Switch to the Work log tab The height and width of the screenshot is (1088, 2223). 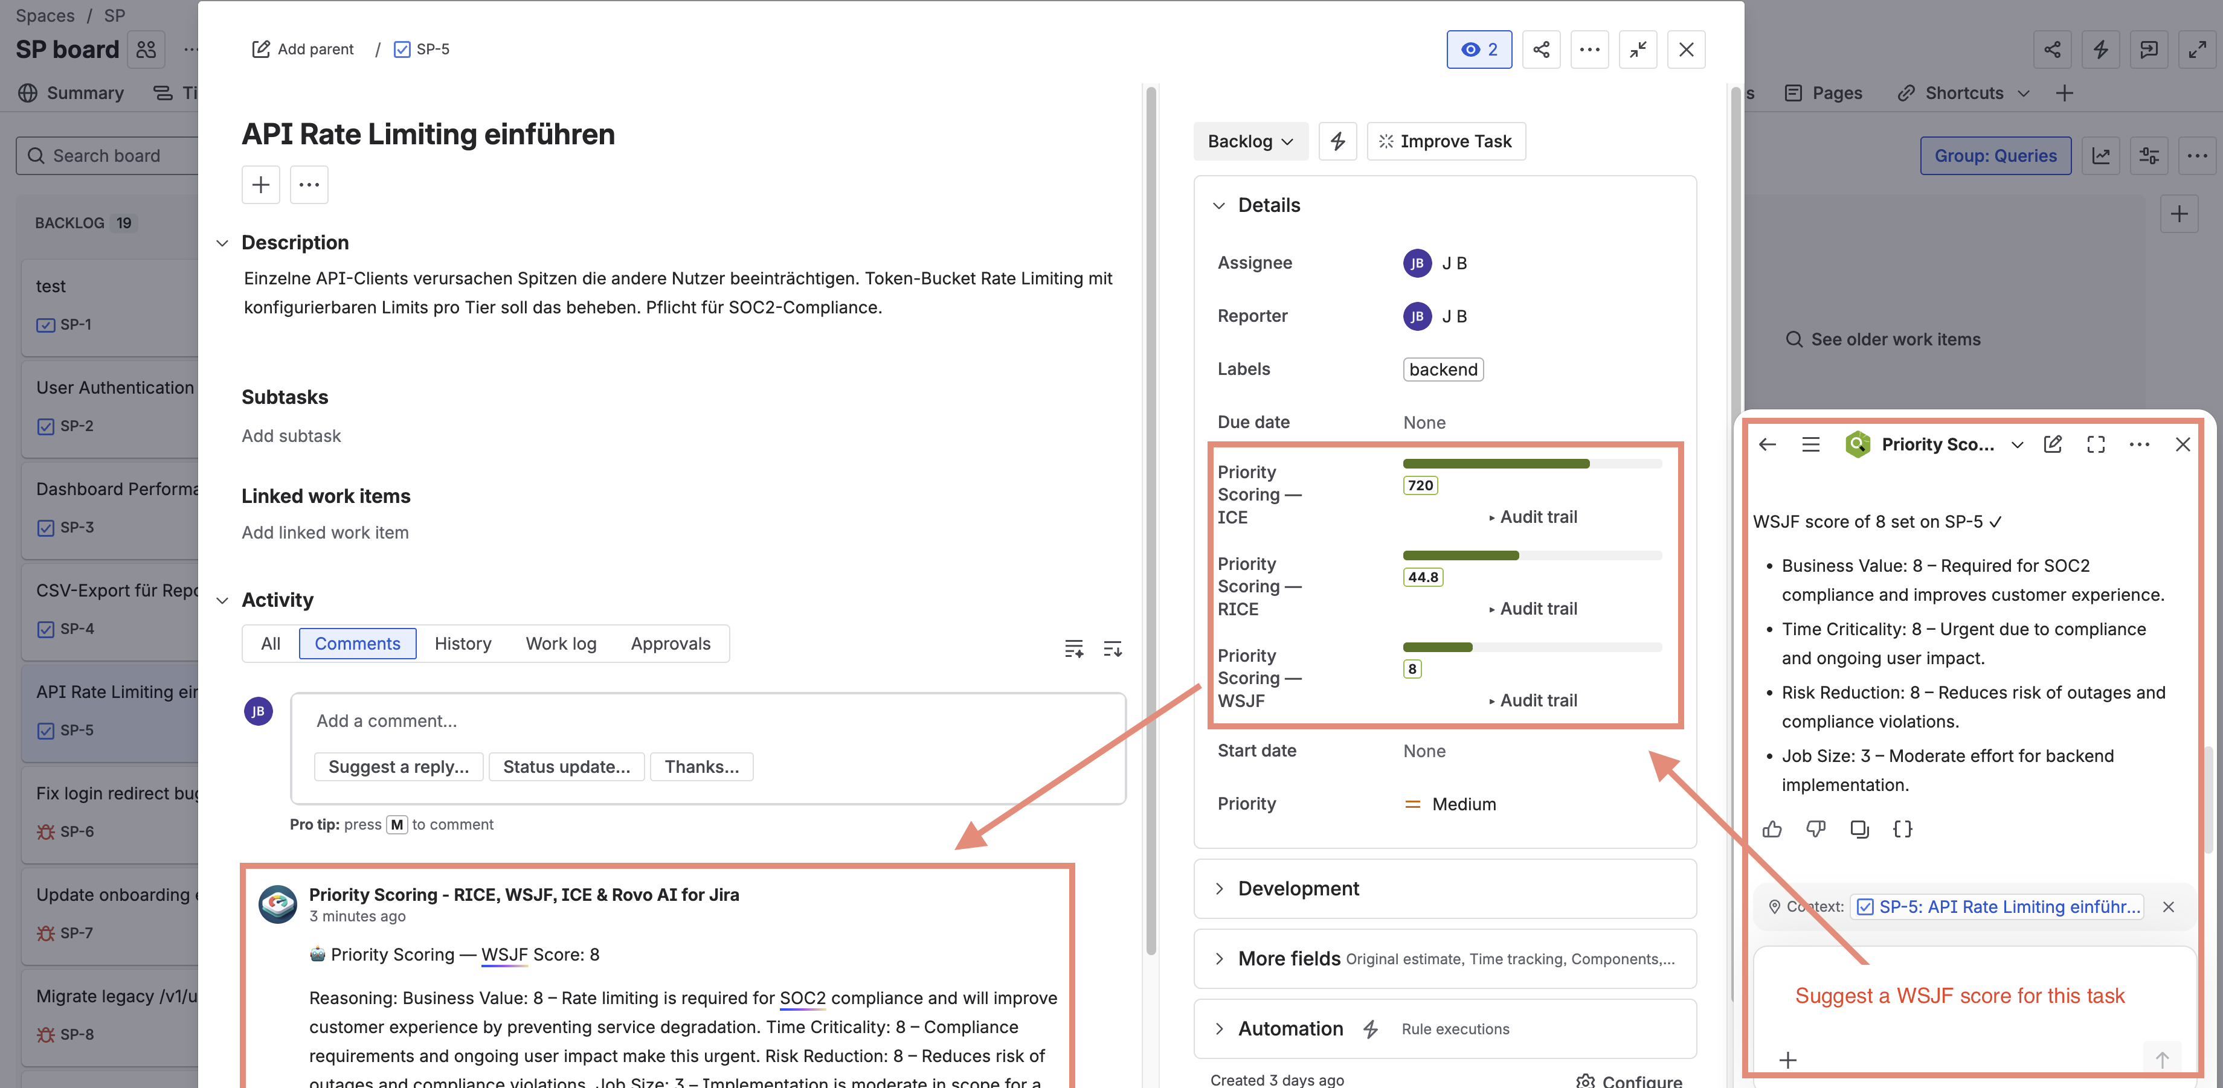click(561, 644)
